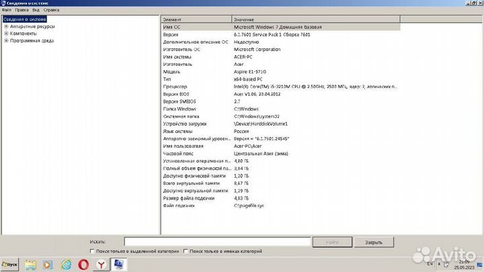Click the Пуск start button
Screen dimensions: 484x272
(9, 265)
